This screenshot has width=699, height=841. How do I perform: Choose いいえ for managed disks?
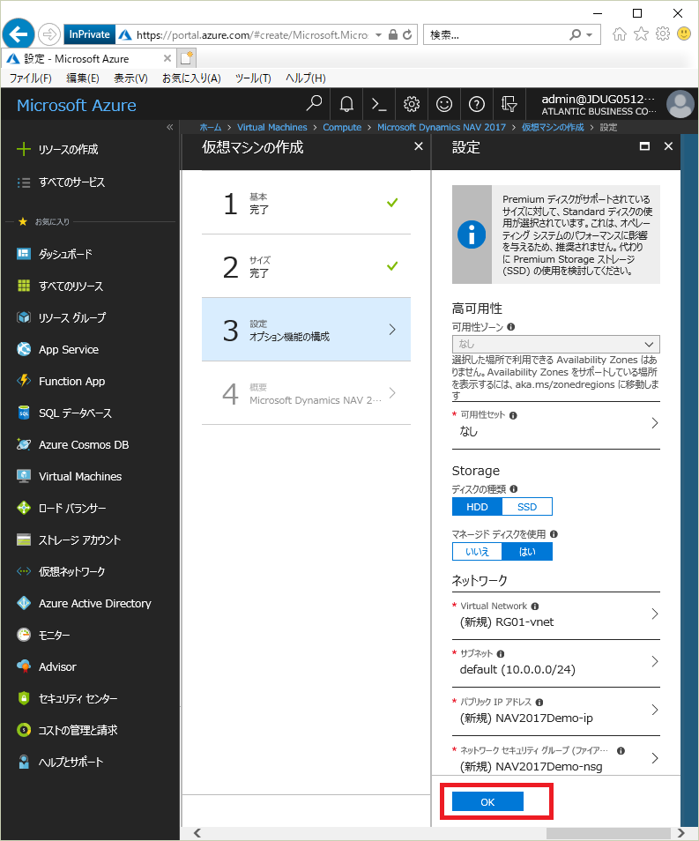tap(477, 551)
